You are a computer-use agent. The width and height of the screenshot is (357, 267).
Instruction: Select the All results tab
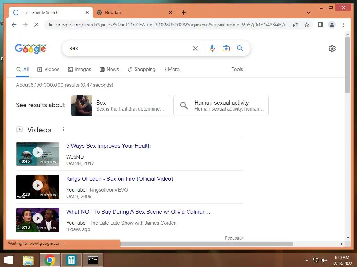click(22, 70)
